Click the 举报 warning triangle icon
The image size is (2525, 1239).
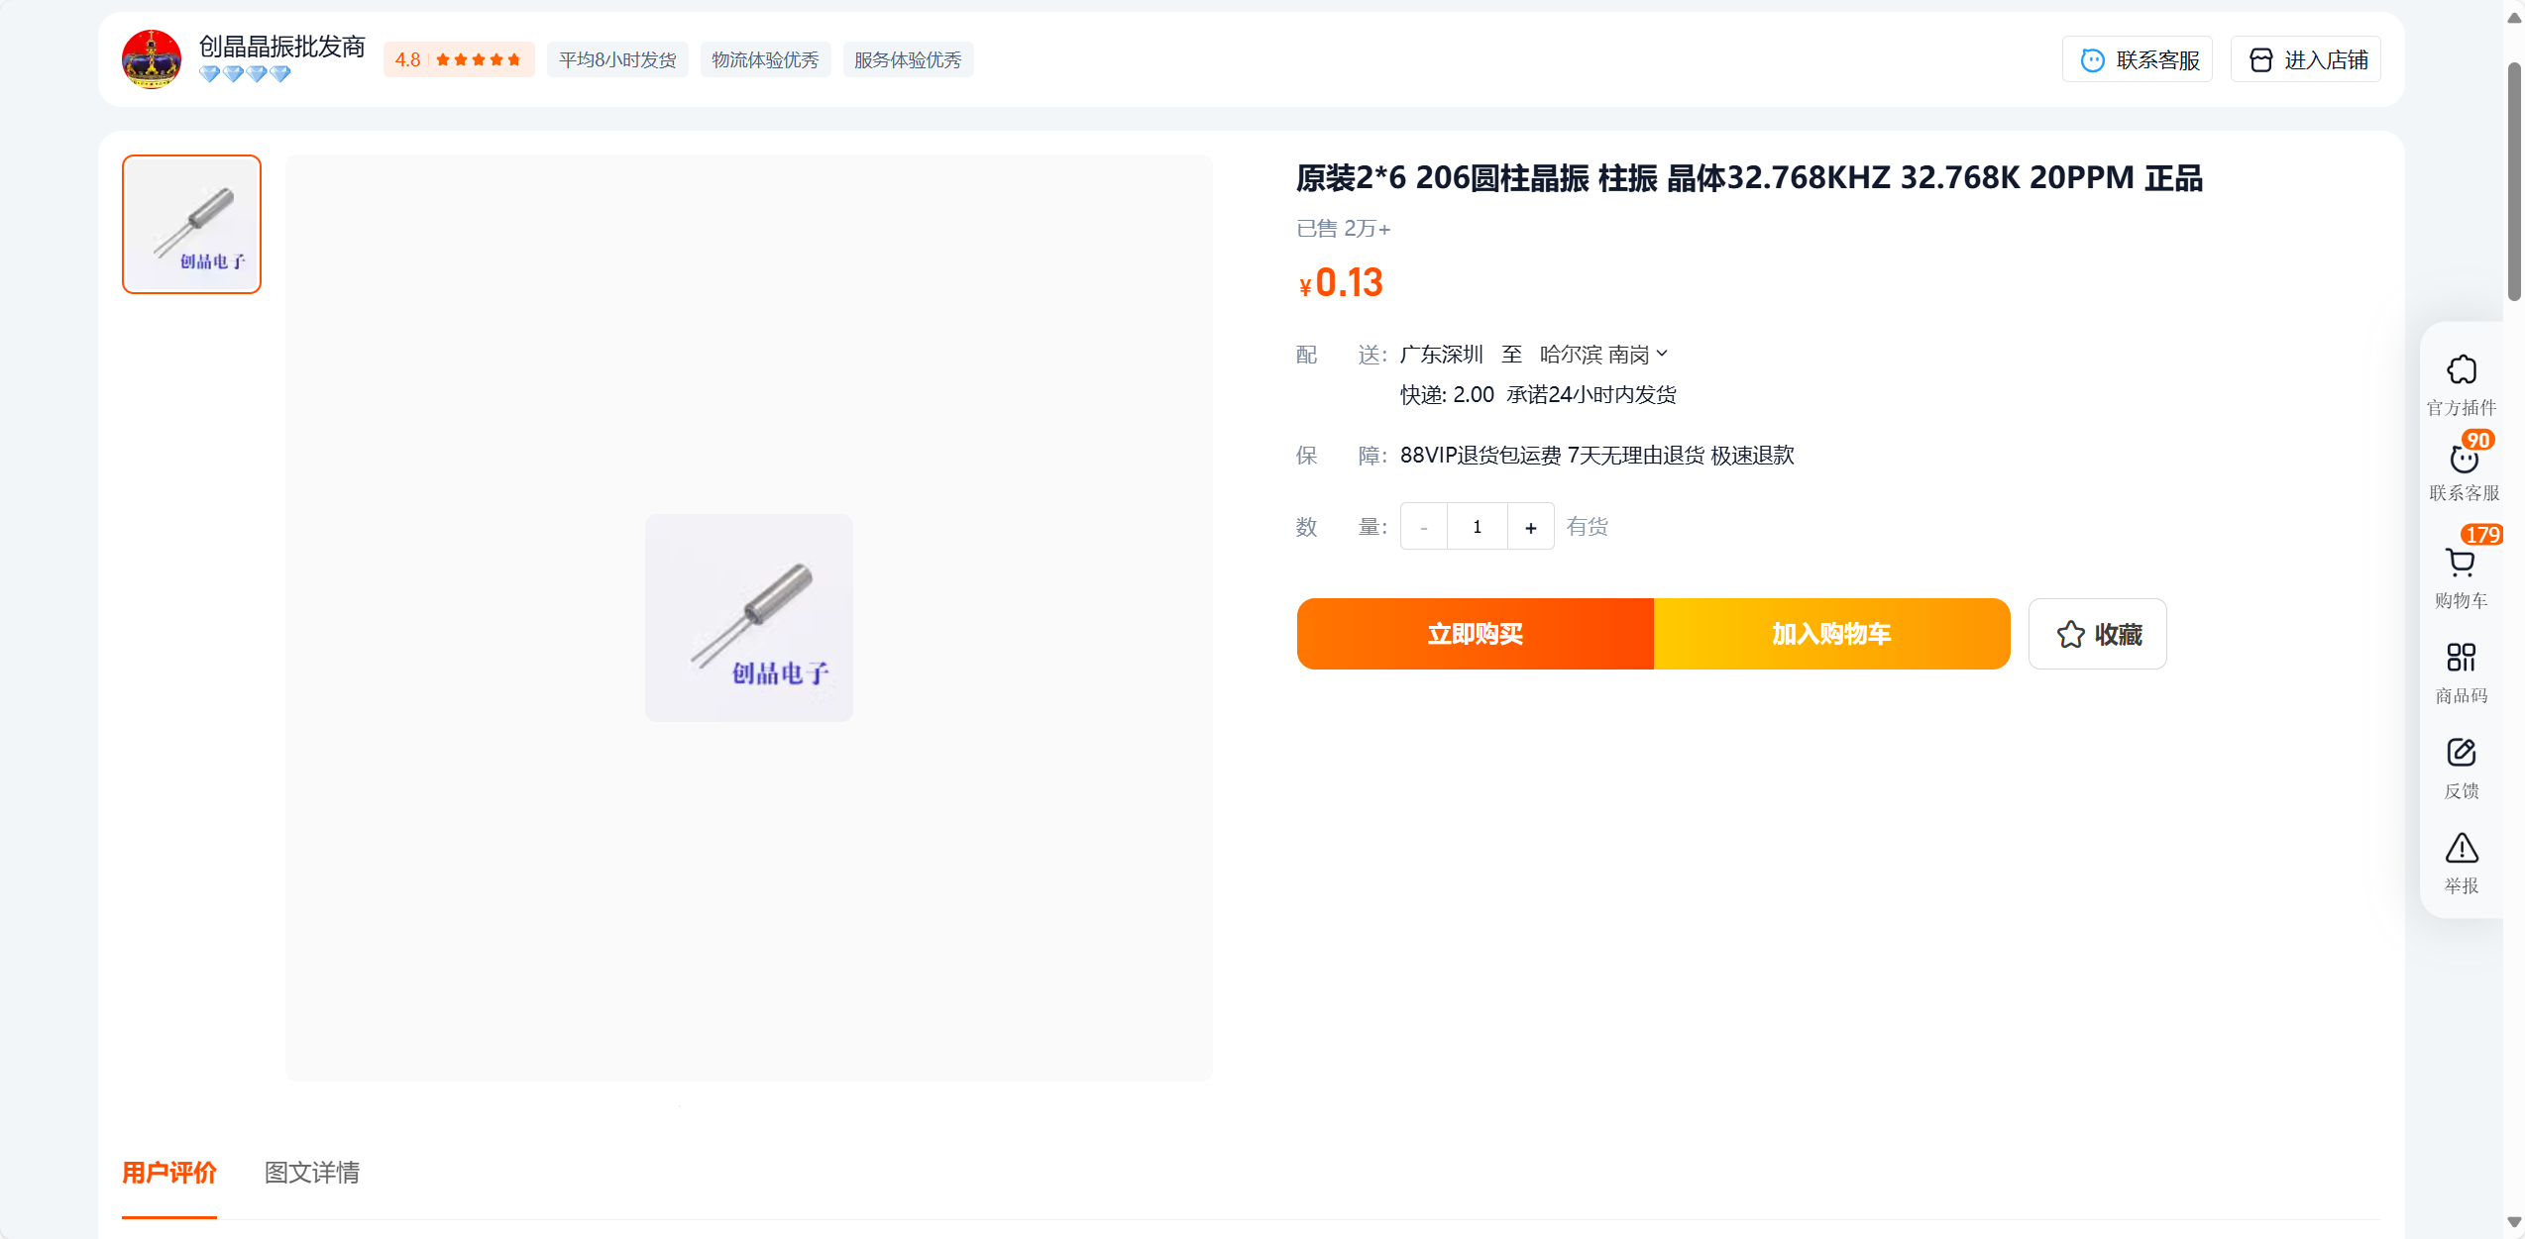[2462, 848]
